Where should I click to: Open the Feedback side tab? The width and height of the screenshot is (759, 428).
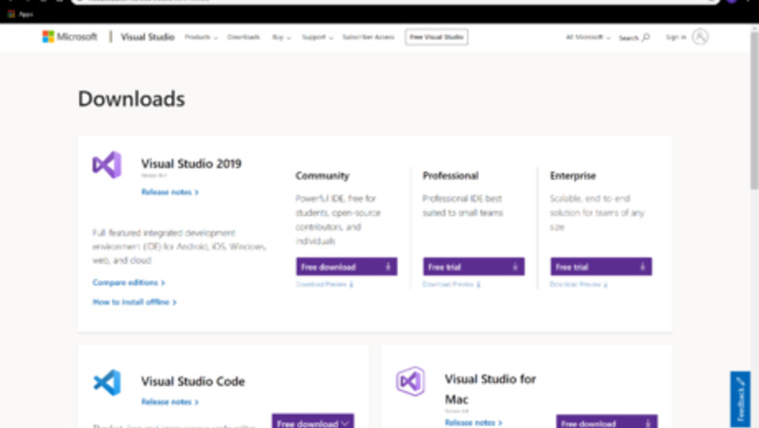[x=740, y=397]
